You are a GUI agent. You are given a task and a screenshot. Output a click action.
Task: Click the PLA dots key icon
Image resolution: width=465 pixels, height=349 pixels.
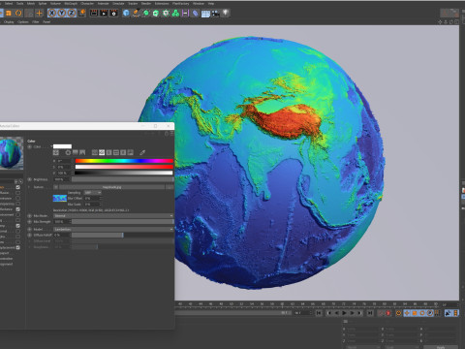tap(437, 313)
